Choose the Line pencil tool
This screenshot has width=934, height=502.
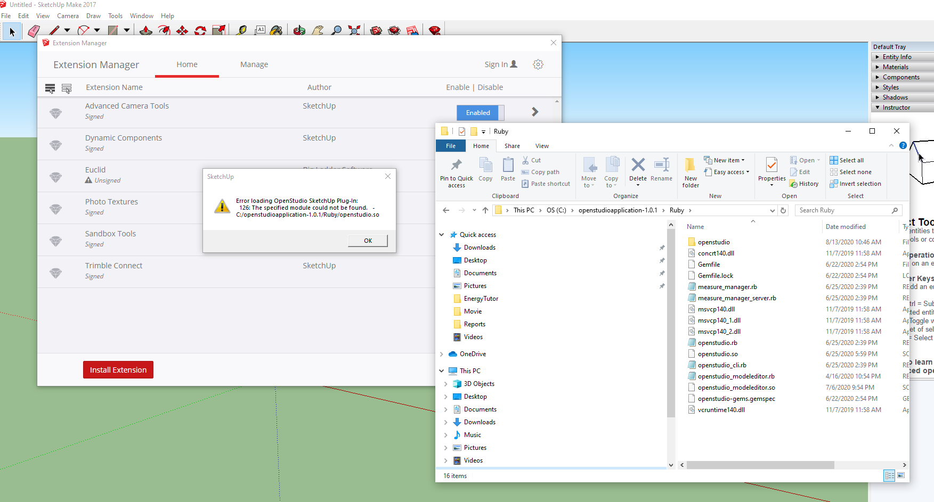pos(54,31)
